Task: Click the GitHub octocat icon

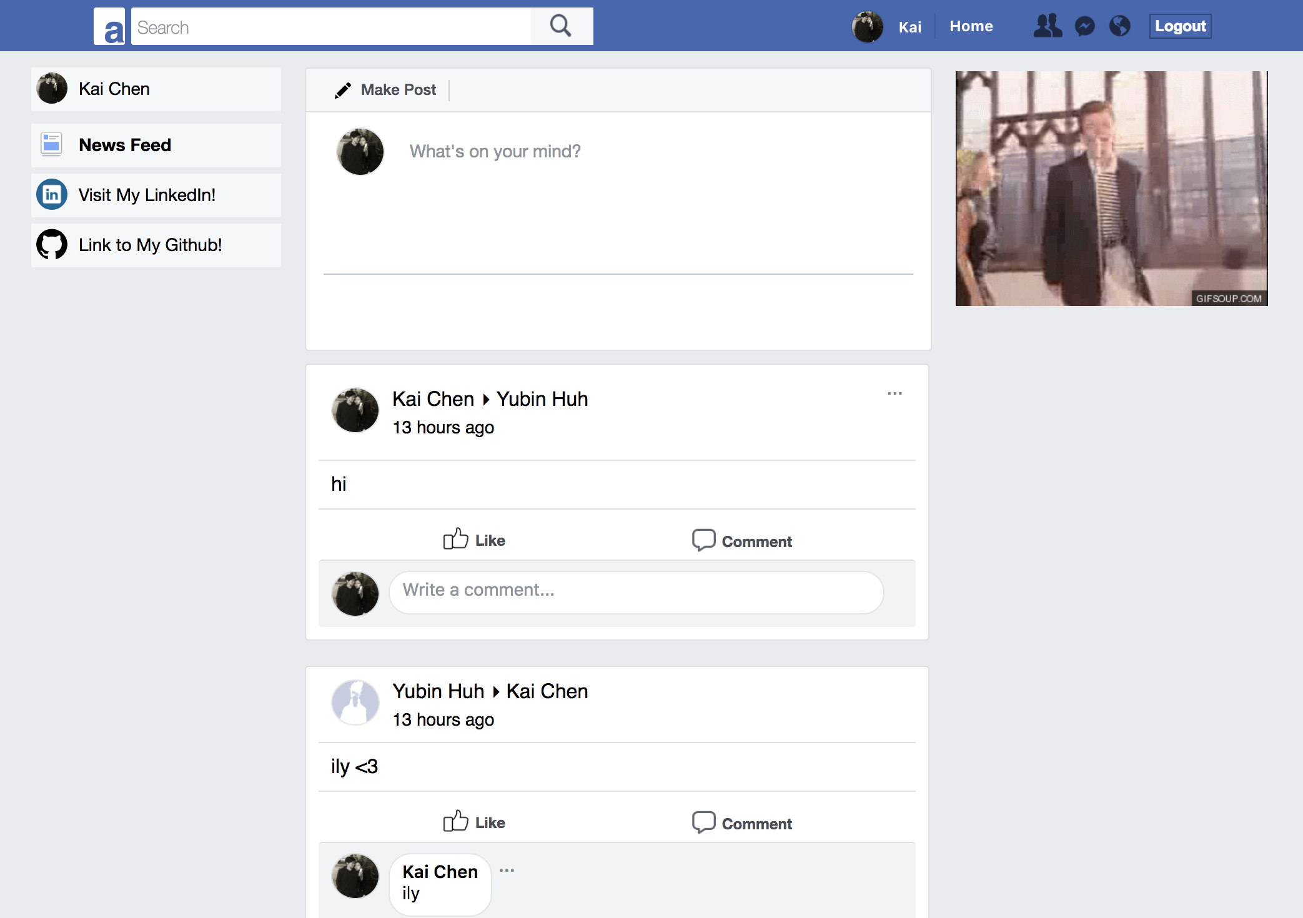Action: click(x=52, y=245)
